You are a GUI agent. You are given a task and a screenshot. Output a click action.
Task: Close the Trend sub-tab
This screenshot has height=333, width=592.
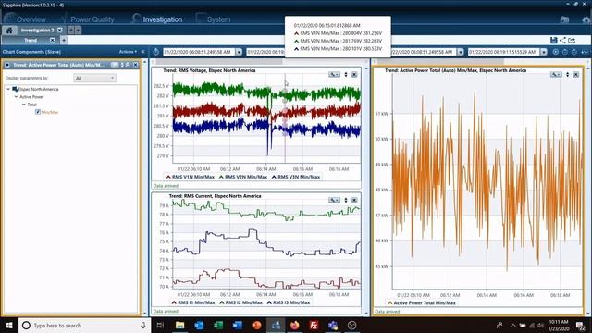click(x=53, y=40)
